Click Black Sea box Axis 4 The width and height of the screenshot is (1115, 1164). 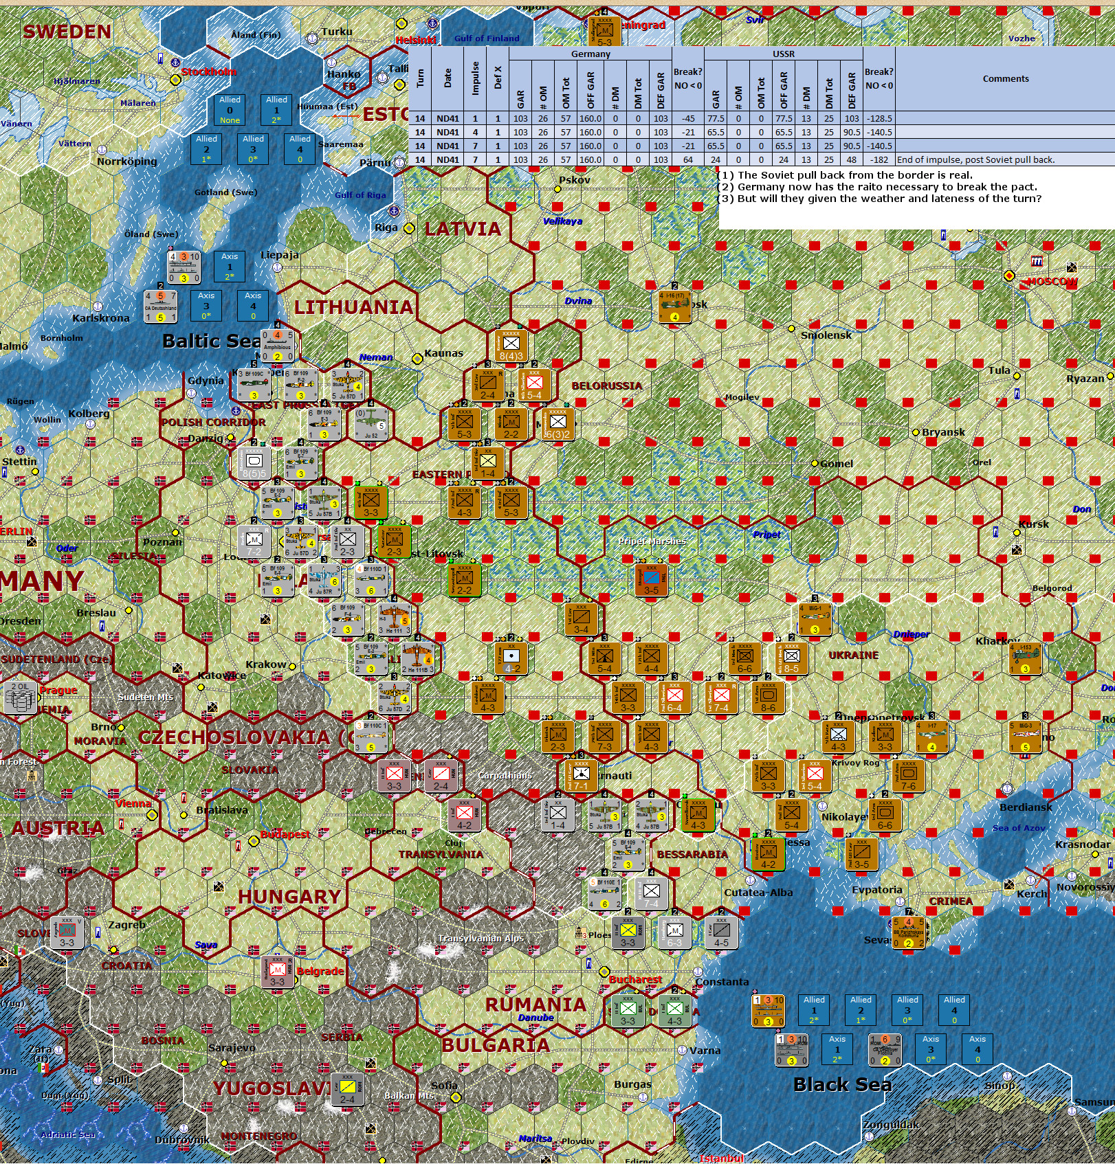(978, 1049)
